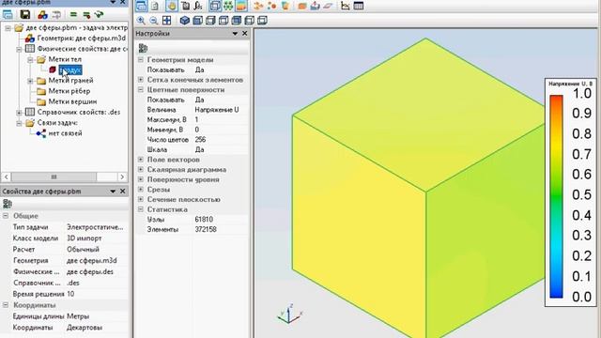
Task: Click the voltage color legend bar
Action: pos(556,196)
